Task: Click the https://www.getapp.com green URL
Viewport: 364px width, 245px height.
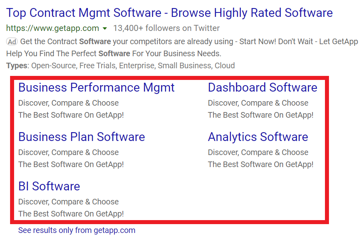Action: coord(52,28)
